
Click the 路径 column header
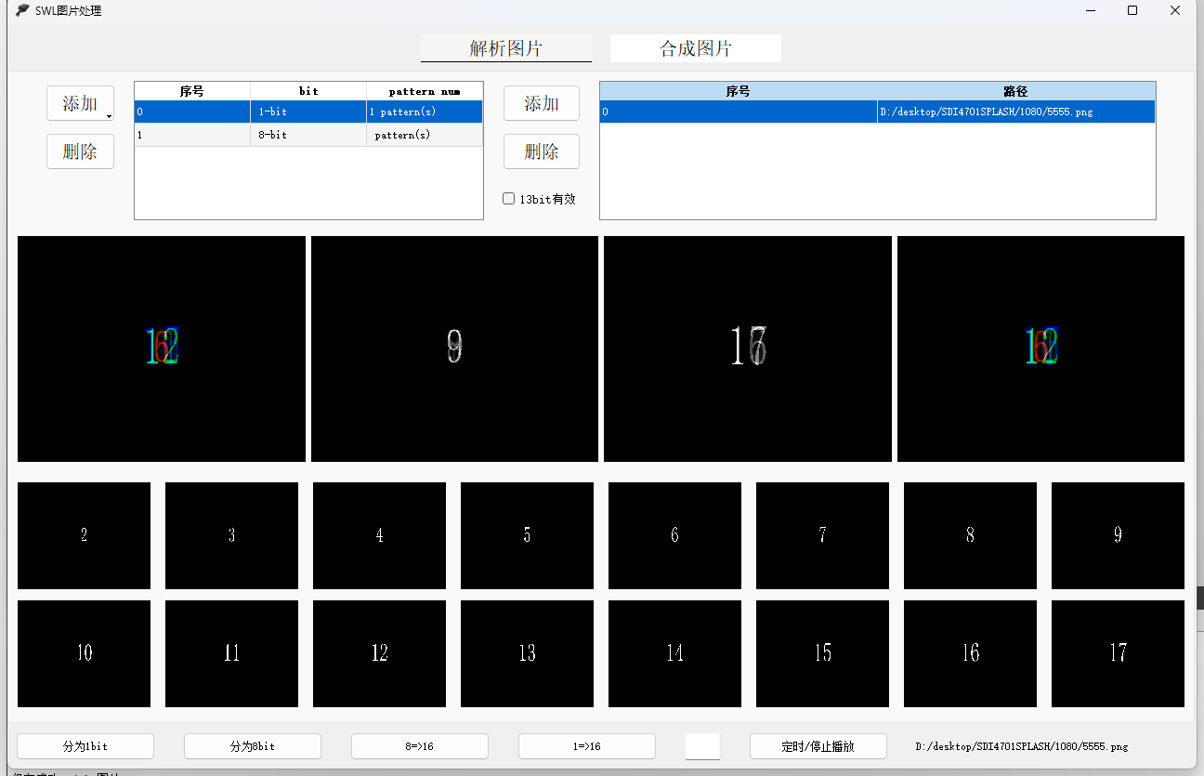1015,91
